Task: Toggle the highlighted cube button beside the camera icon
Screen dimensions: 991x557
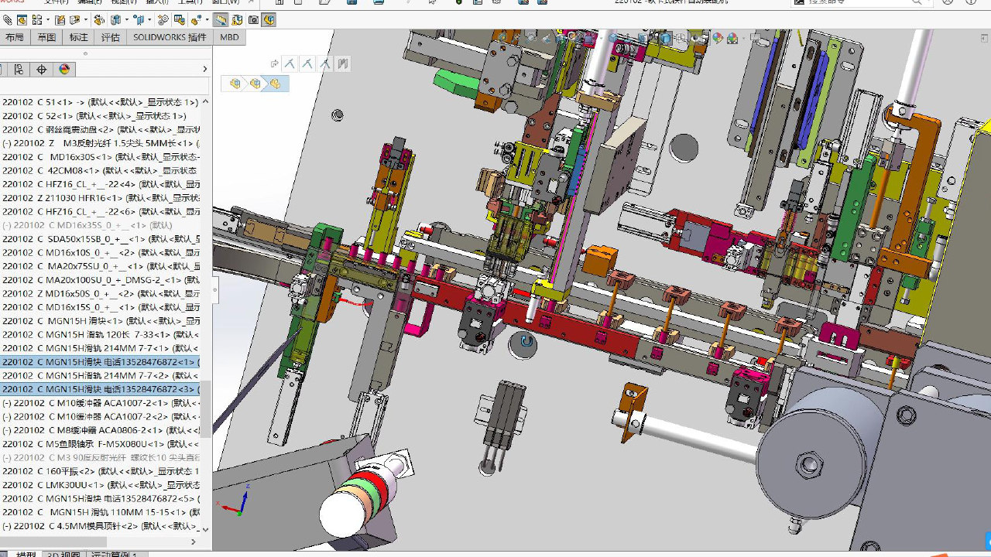Action: coord(269,19)
